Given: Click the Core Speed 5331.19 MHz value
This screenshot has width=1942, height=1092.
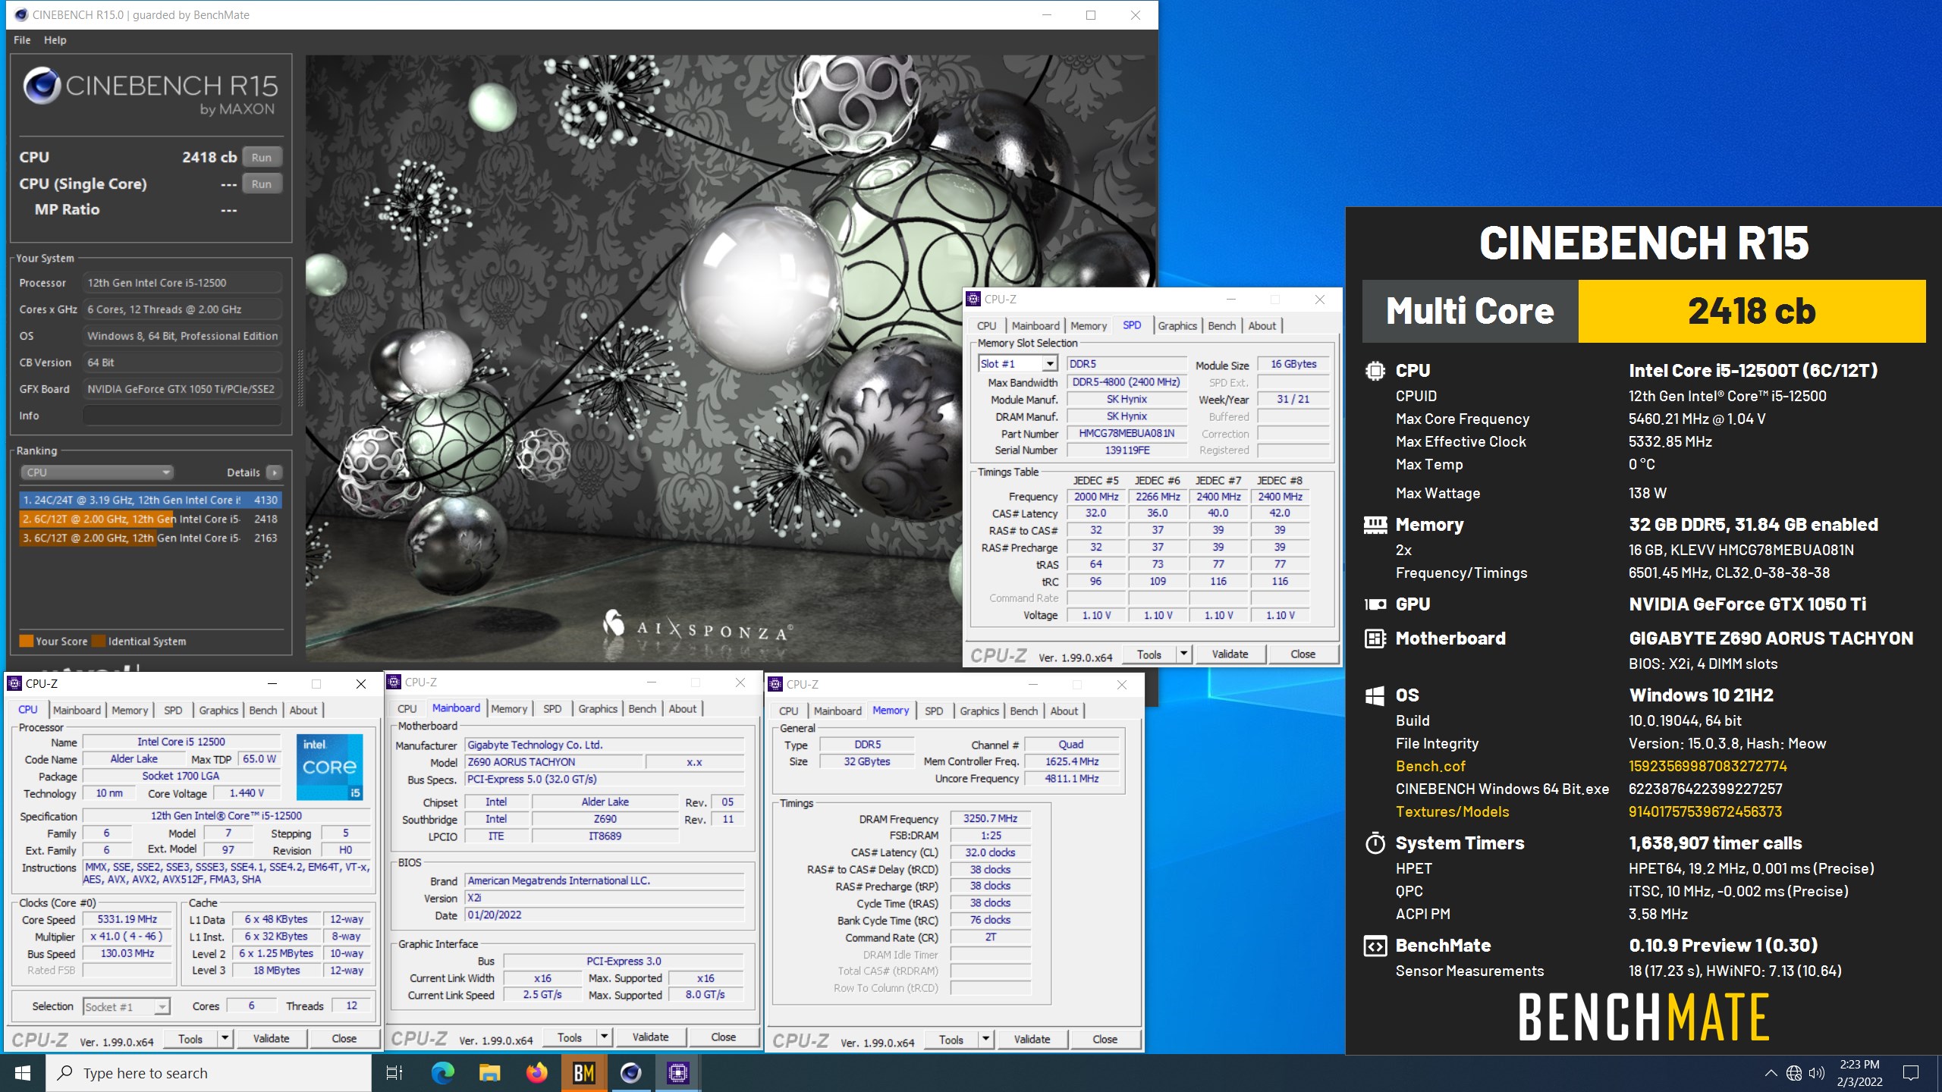Looking at the screenshot, I should pyautogui.click(x=127, y=919).
